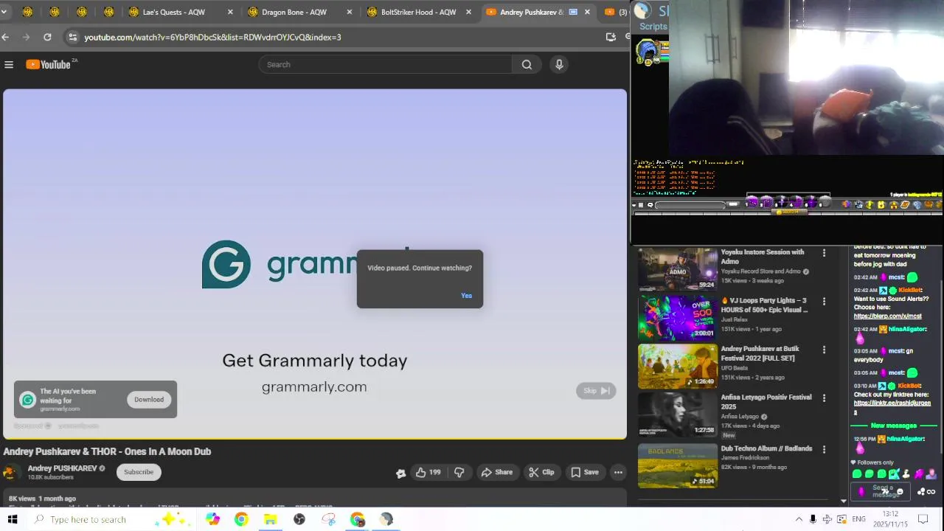Save the video to a playlist
Viewport: 944px width, 531px height.
click(x=584, y=472)
